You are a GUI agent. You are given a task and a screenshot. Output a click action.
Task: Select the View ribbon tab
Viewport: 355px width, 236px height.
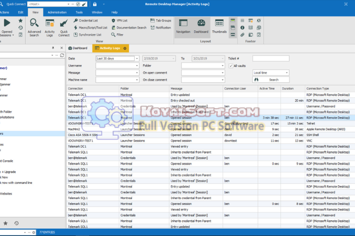pyautogui.click(x=35, y=12)
